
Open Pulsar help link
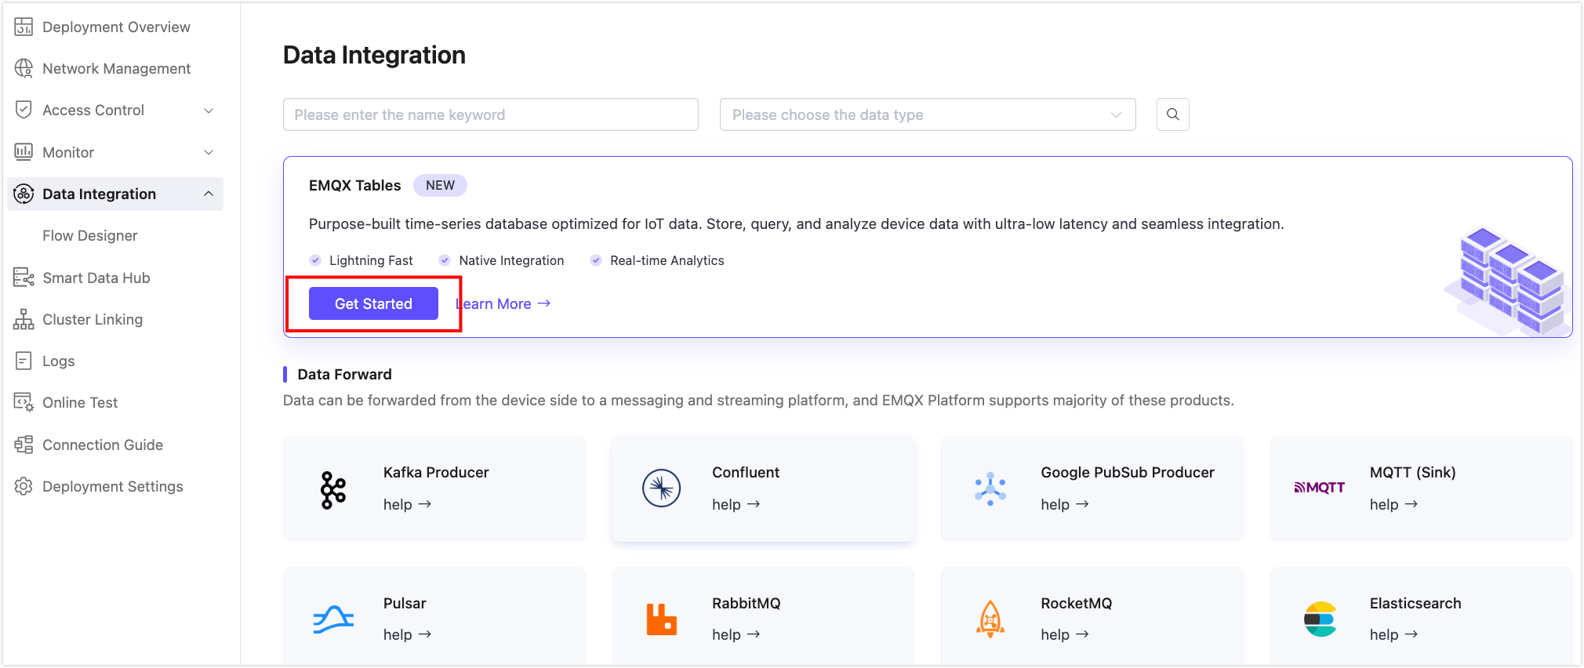click(x=408, y=634)
